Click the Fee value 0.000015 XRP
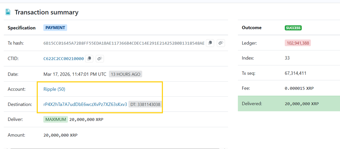Screen dimensions: 340x149 299,88
